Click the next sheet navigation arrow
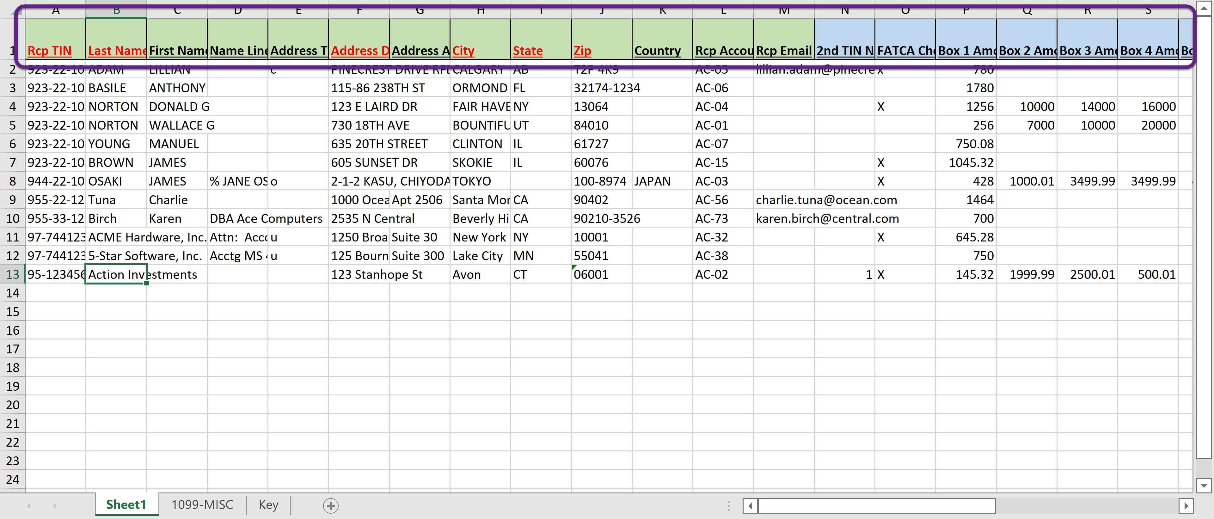This screenshot has width=1214, height=519. [x=55, y=505]
